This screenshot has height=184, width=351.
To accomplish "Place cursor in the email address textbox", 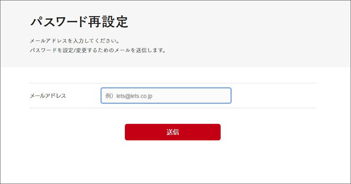I will [x=166, y=96].
